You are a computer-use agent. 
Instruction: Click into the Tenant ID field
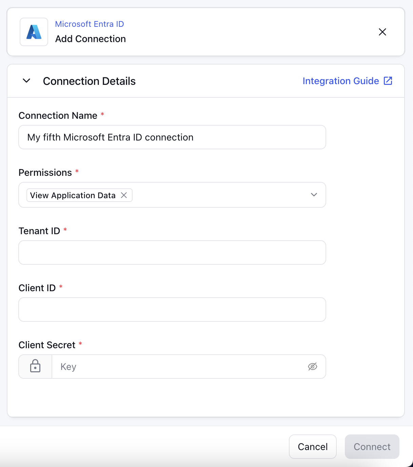[x=172, y=253]
